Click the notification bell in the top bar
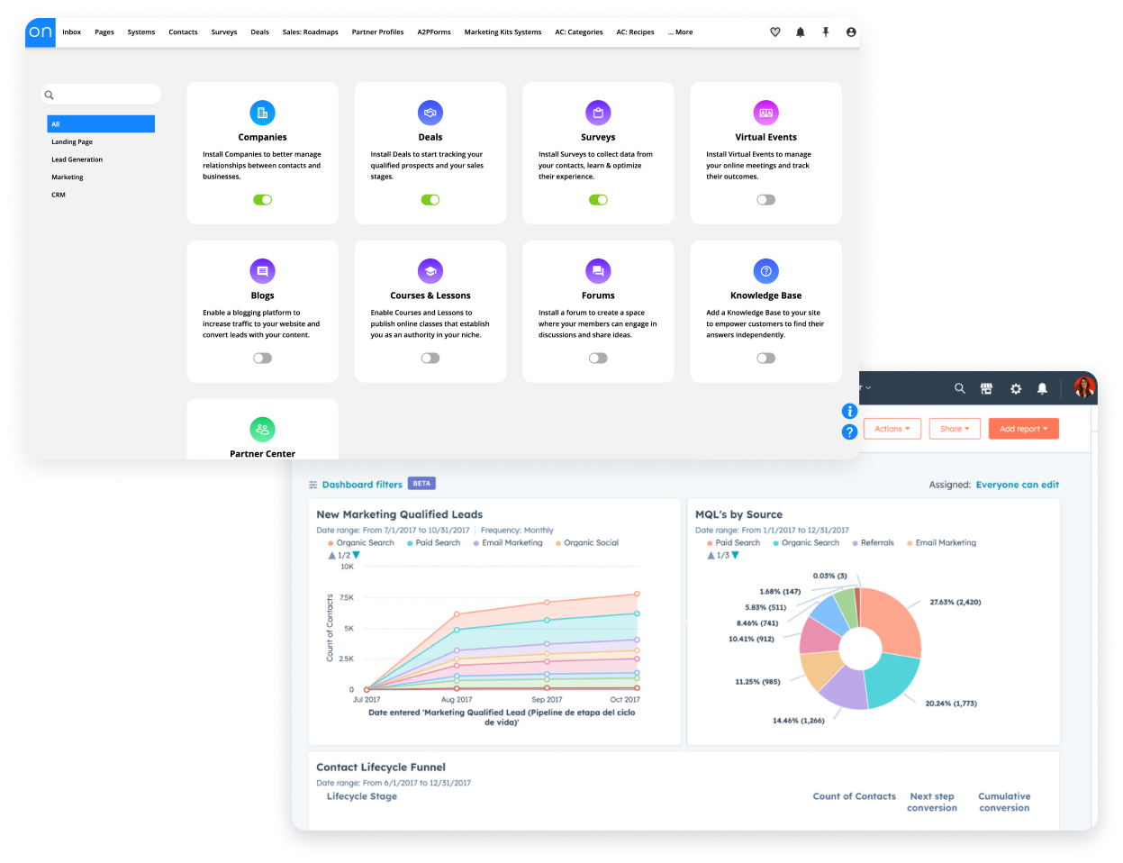The width and height of the screenshot is (1123, 863). (800, 32)
